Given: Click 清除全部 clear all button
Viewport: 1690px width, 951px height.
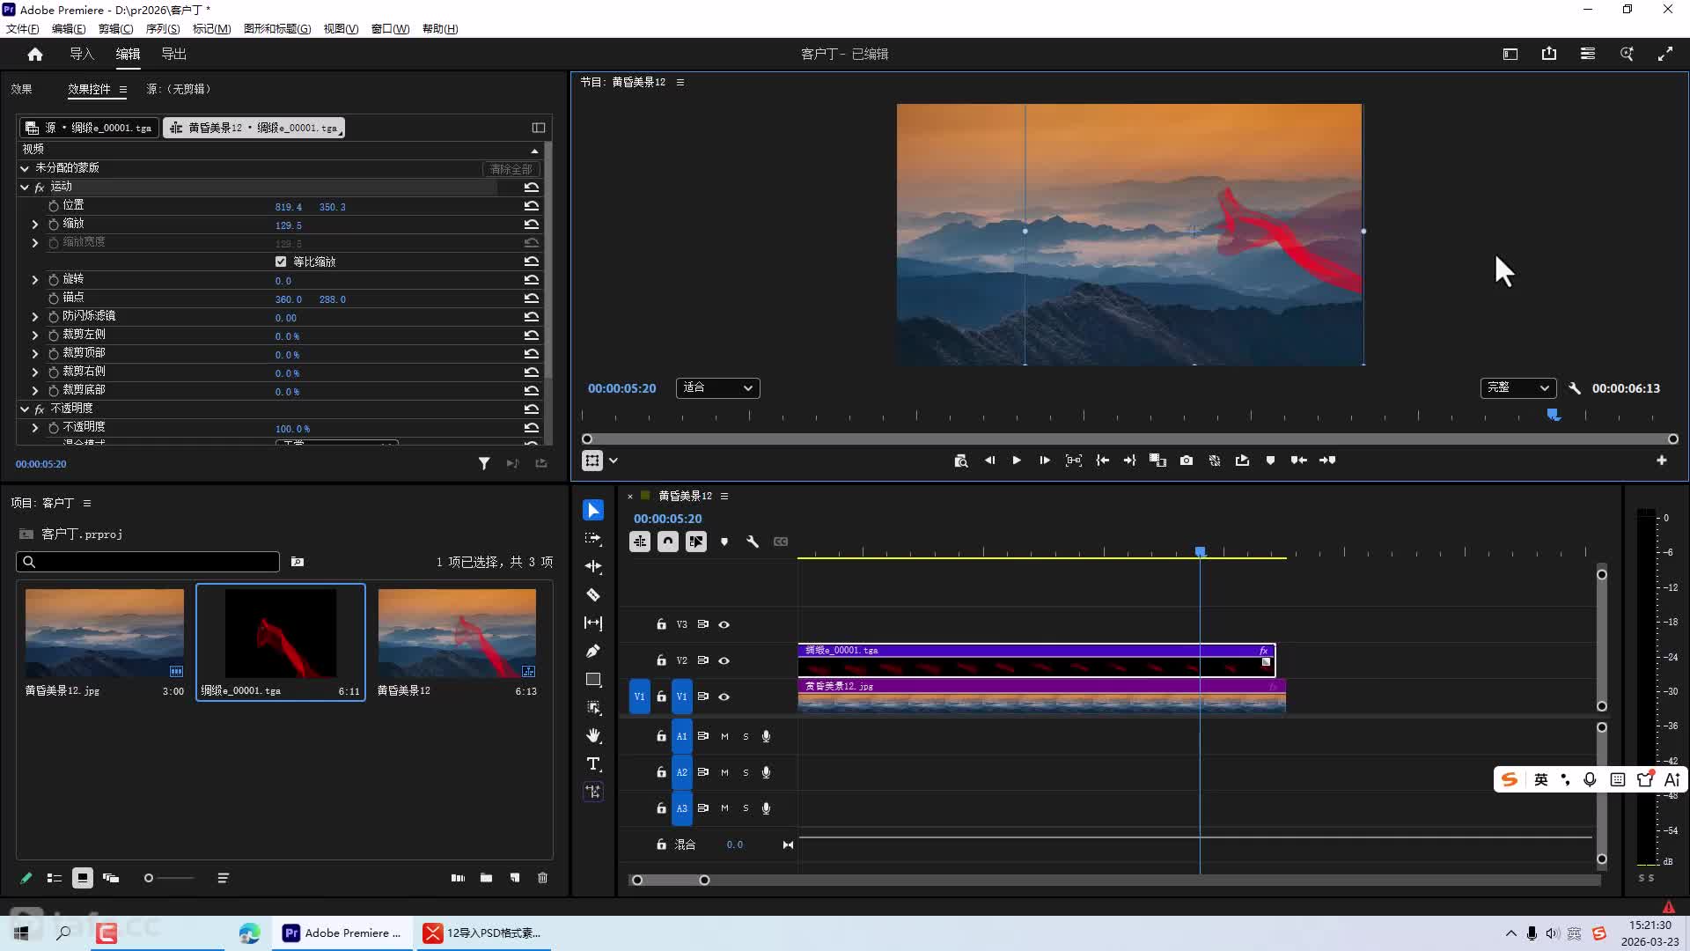Looking at the screenshot, I should pos(511,169).
